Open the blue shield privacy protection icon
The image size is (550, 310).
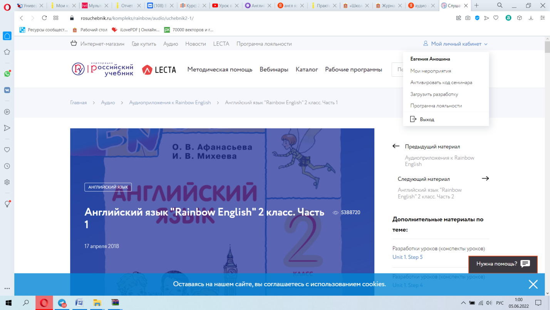pyautogui.click(x=477, y=18)
